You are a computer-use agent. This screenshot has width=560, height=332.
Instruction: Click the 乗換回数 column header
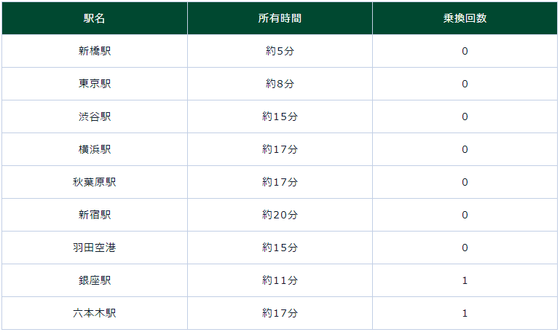pos(465,18)
